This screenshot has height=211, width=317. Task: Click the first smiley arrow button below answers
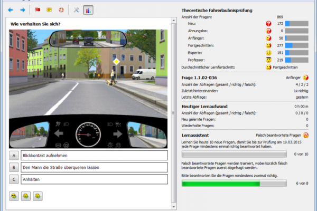point(13,196)
